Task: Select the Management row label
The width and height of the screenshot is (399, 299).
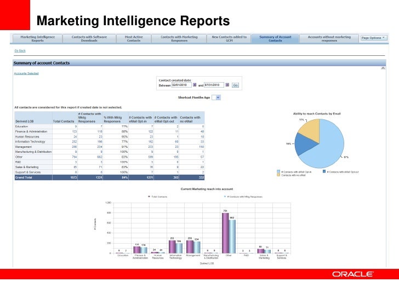Action: [x=24, y=147]
